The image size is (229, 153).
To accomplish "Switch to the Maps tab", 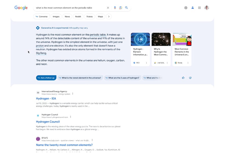I will 100,17.
